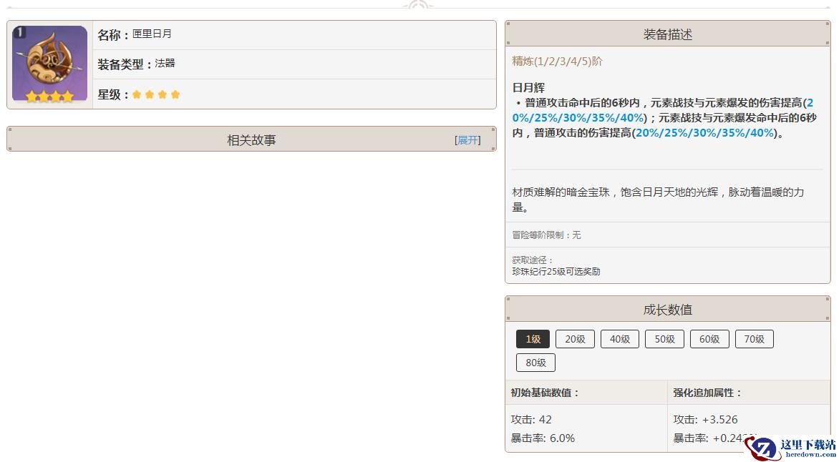Click the 相关故事 header title

251,140
